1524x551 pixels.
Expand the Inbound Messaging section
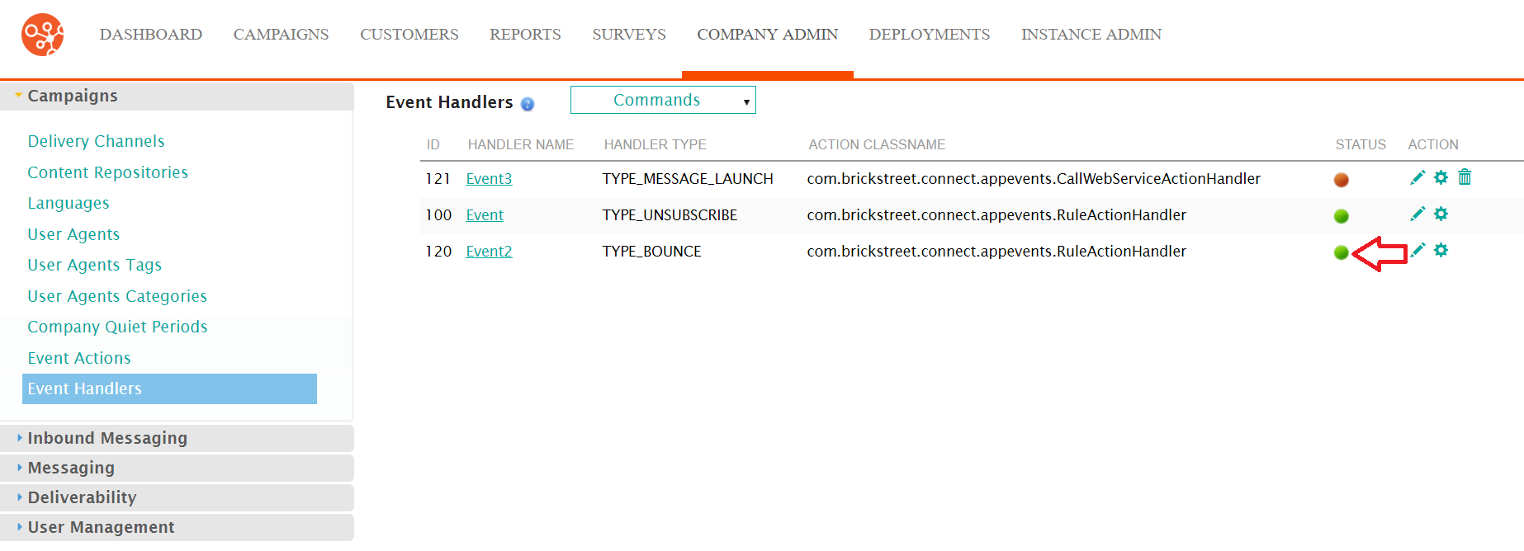pos(177,438)
